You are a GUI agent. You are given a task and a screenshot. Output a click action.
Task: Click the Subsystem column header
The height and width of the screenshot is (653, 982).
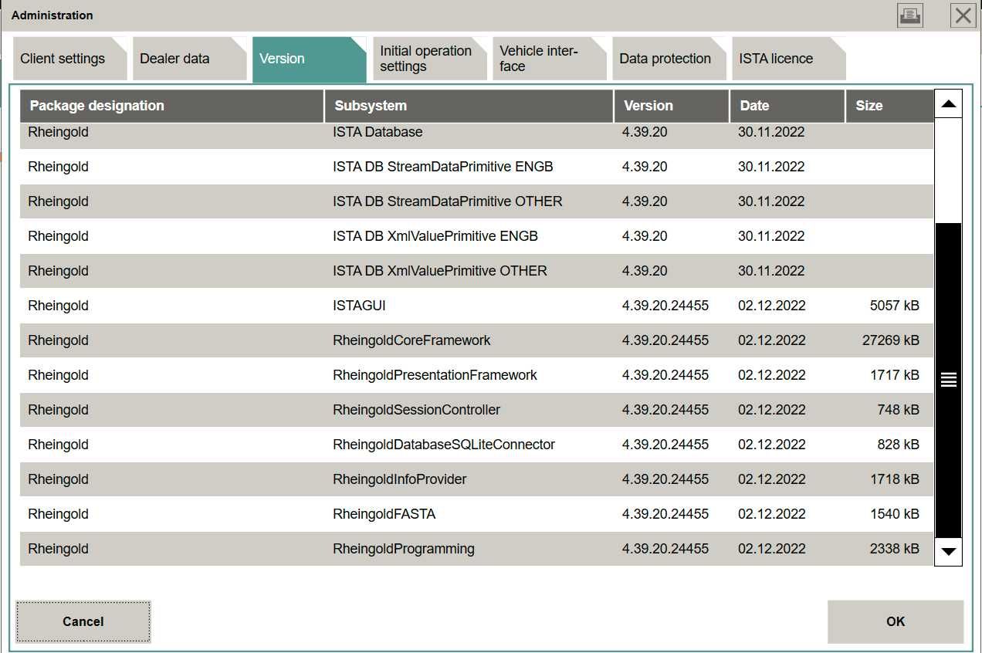[x=469, y=106]
